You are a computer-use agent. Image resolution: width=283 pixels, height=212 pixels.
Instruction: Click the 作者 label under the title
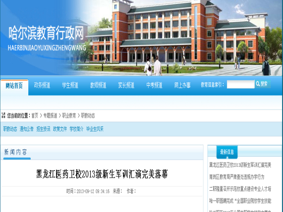132,191
